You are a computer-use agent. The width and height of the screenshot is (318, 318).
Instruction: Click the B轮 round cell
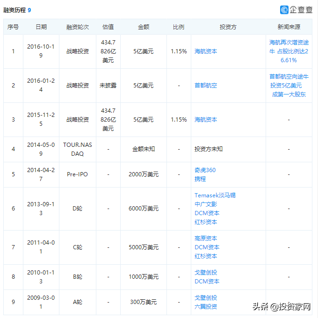click(x=78, y=277)
